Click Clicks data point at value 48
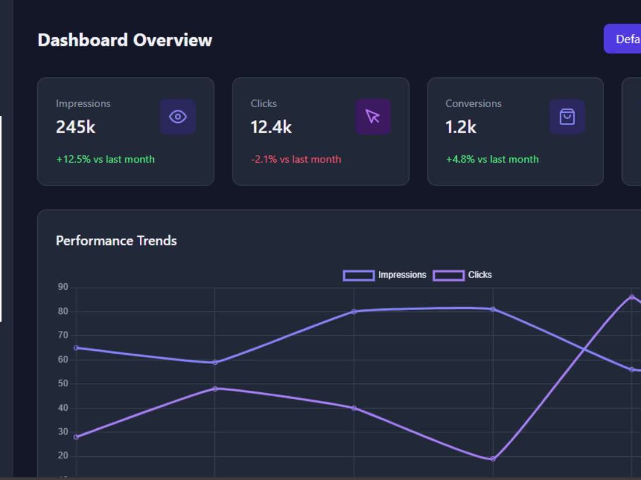The image size is (641, 480). [x=215, y=389]
